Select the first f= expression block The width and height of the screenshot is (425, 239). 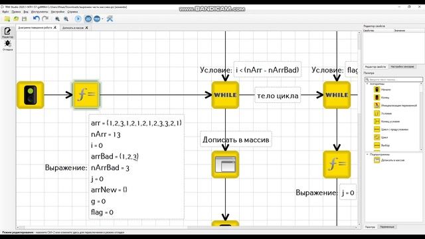click(86, 95)
